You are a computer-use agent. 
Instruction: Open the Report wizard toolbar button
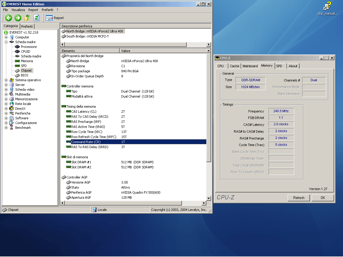[x=55, y=18]
